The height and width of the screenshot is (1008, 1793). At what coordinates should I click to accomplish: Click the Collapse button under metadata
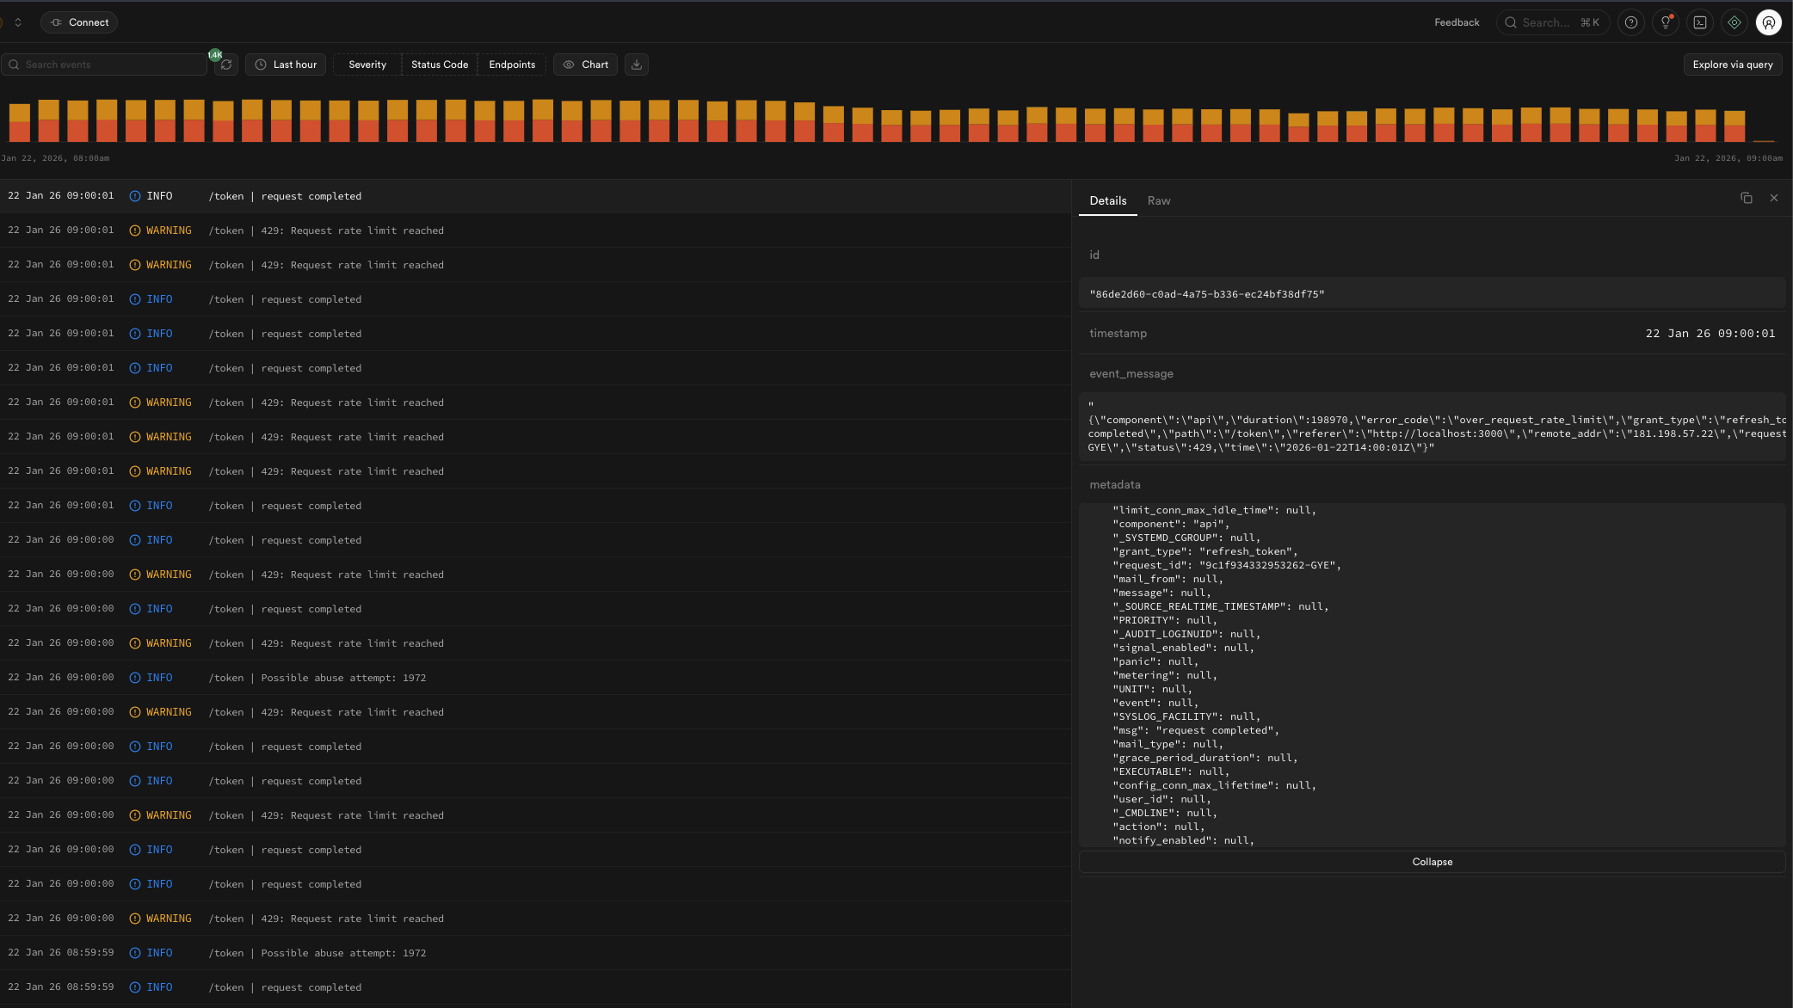[x=1432, y=862]
